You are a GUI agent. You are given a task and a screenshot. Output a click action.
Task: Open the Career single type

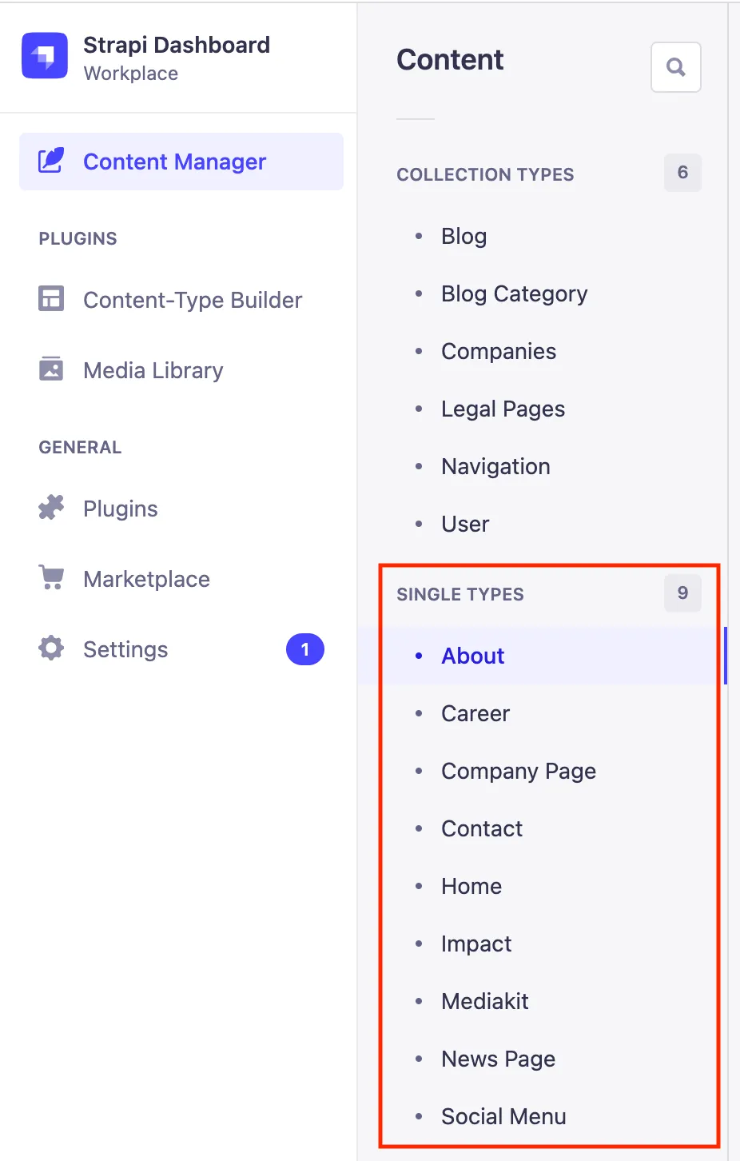(475, 714)
